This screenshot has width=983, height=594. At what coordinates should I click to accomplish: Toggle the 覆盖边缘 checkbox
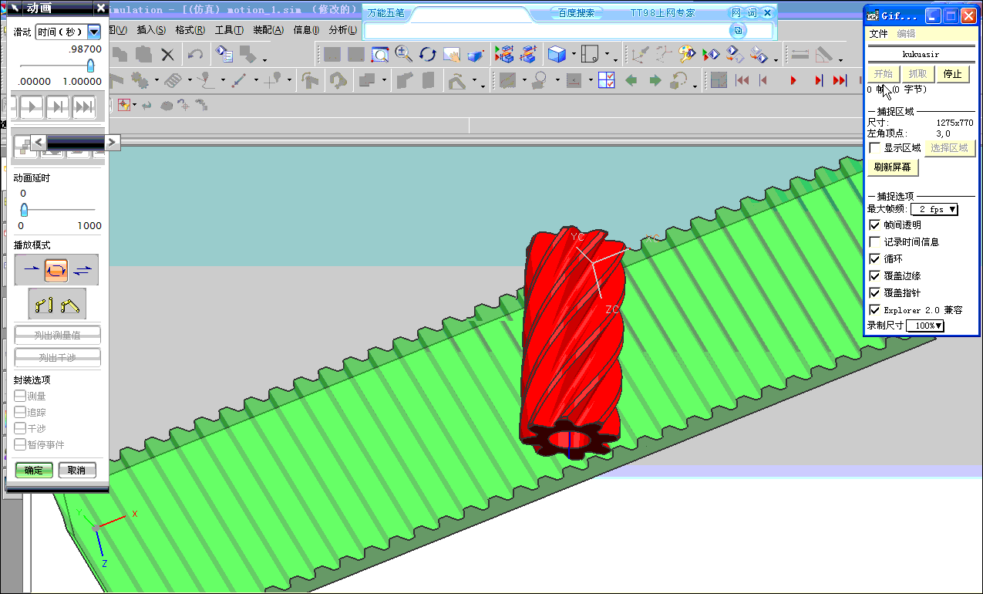pos(874,275)
